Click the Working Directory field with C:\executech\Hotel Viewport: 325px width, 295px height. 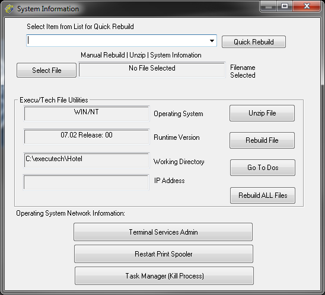87,160
